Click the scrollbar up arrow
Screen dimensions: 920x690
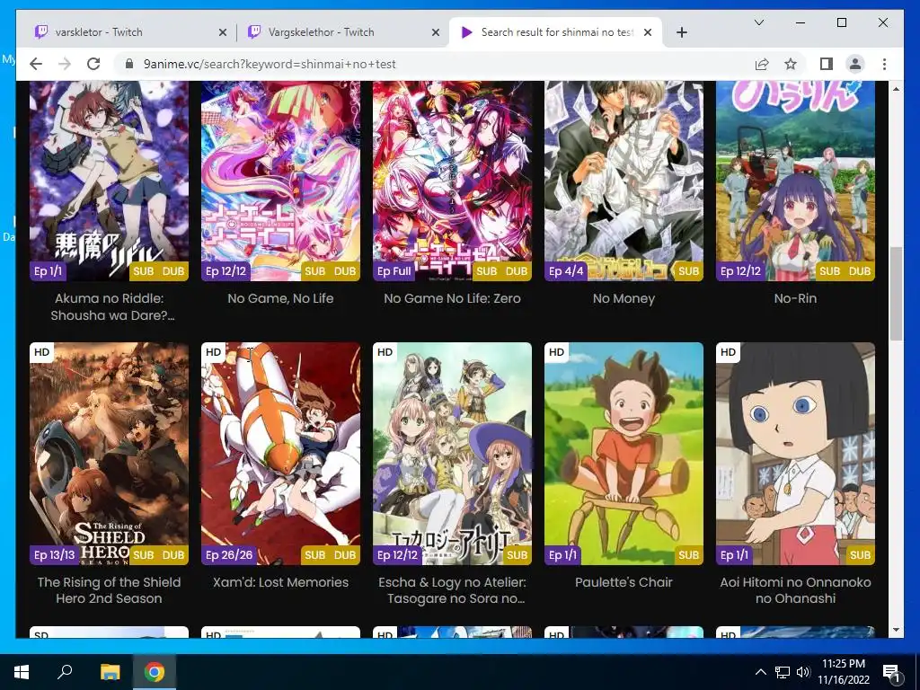[896, 89]
